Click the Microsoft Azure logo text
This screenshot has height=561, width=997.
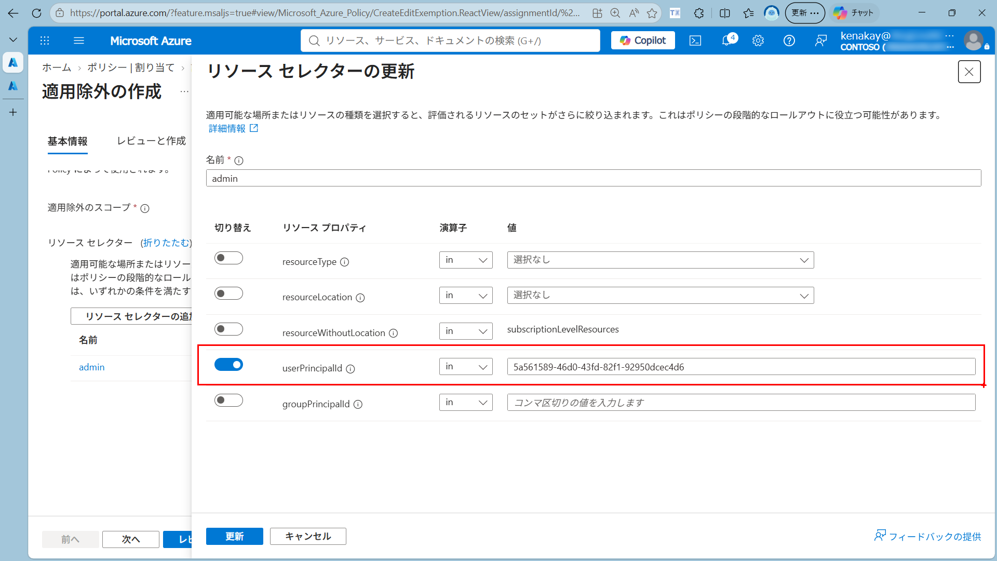[x=151, y=41]
